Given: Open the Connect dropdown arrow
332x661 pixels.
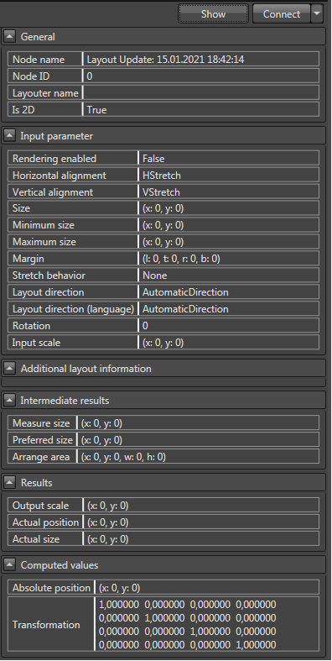Looking at the screenshot, I should pyautogui.click(x=317, y=14).
